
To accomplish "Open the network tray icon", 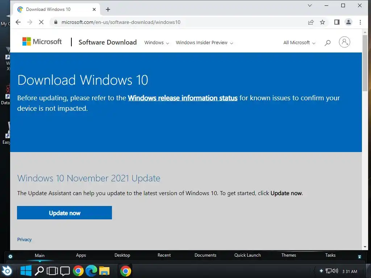I will (328, 271).
